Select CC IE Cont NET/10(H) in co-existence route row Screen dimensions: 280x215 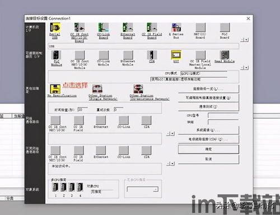click(x=55, y=151)
